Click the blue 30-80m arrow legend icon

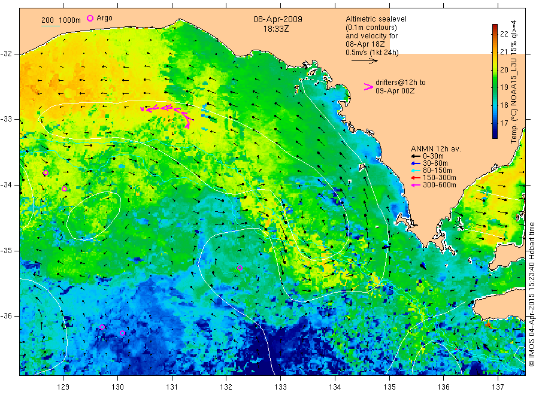point(416,163)
